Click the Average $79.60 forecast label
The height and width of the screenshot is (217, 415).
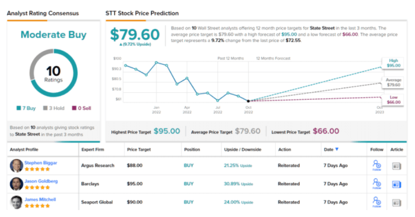pos(393,81)
